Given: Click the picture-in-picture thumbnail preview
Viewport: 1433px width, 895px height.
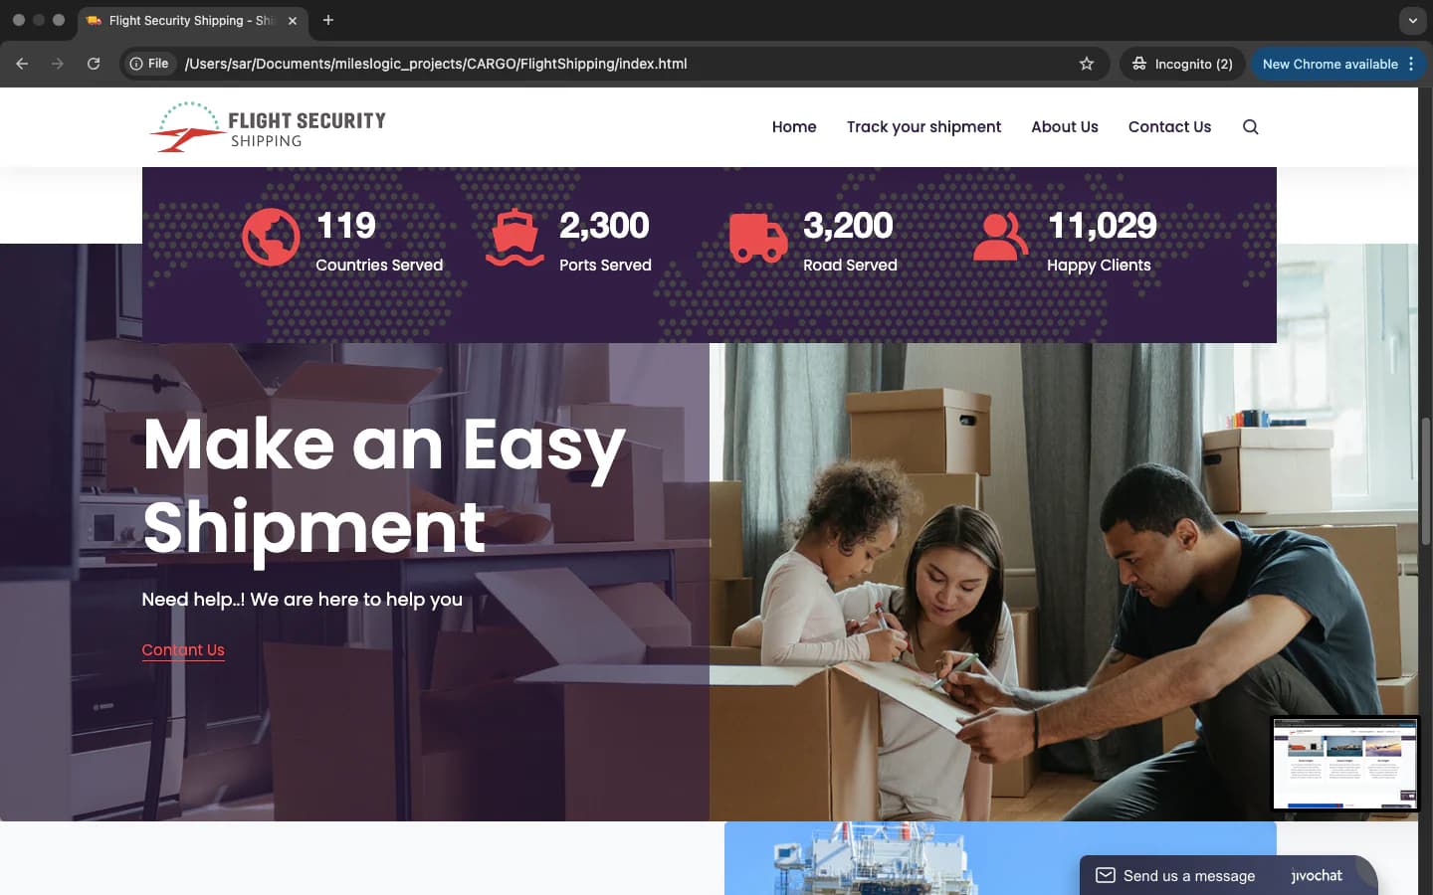Looking at the screenshot, I should 1345,764.
